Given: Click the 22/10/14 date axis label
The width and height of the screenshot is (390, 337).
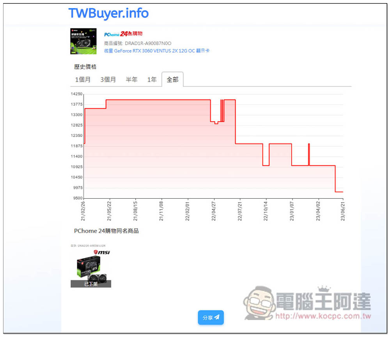Looking at the screenshot, I should pyautogui.click(x=266, y=211).
